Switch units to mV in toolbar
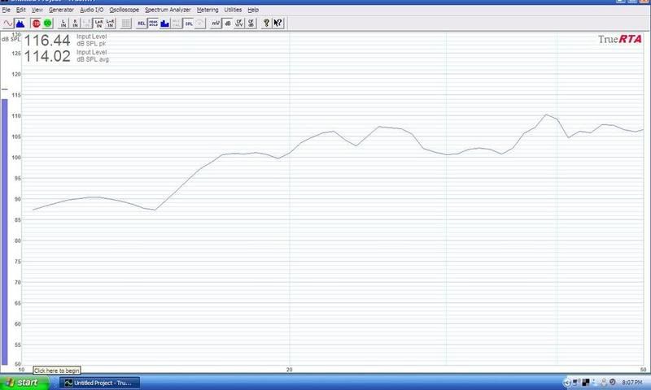This screenshot has width=651, height=390. pyautogui.click(x=216, y=24)
